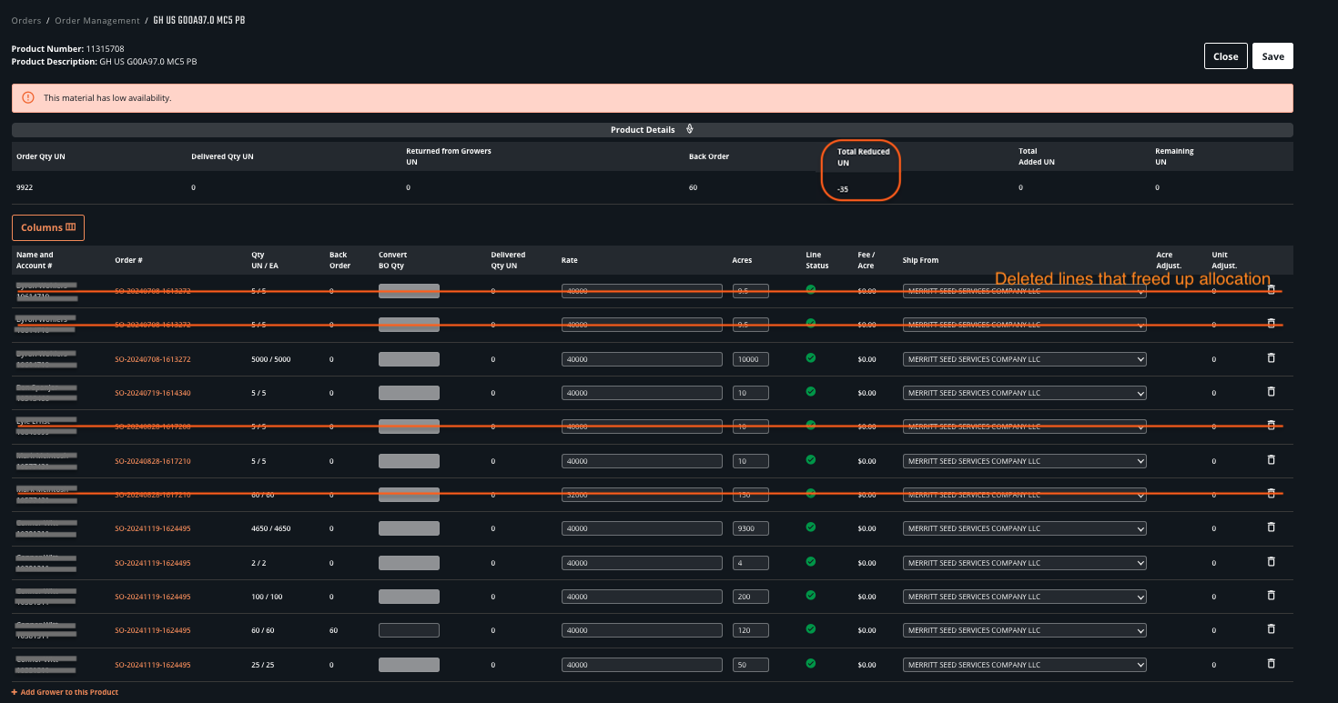Open Ship From dropdown on 100 / 100 row

(1024, 597)
